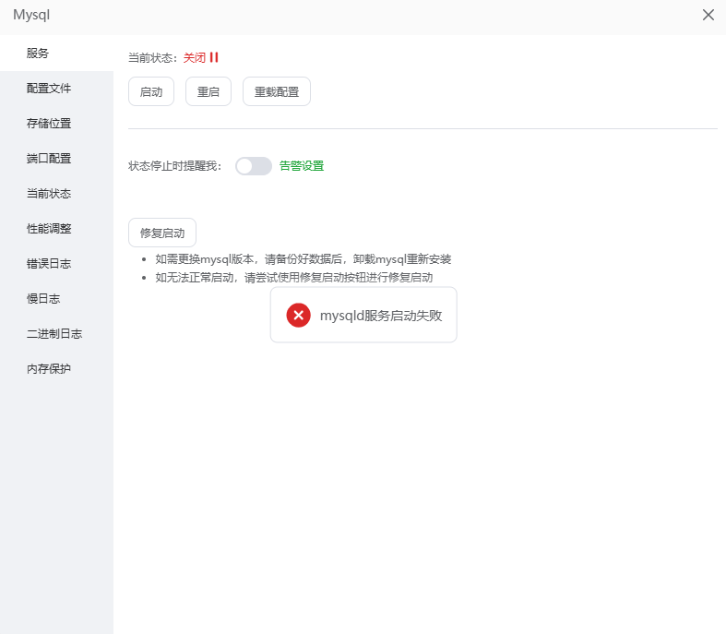The image size is (726, 634).
Task: Click the red pause status icon
Action: click(214, 57)
